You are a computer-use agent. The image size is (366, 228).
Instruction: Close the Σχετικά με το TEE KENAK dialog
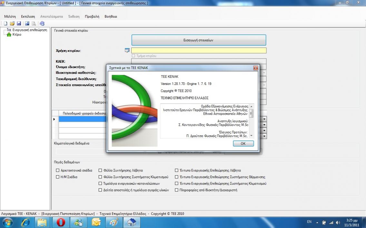(x=256, y=68)
